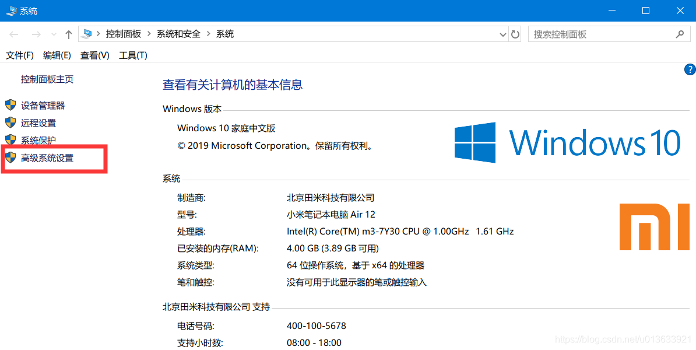Click the 电话号码: label
Screen dimensions: 696x350
[196, 326]
